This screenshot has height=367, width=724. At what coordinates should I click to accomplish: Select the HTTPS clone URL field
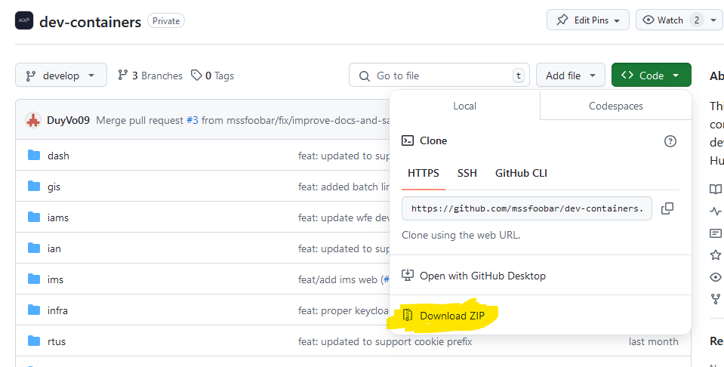pyautogui.click(x=527, y=208)
